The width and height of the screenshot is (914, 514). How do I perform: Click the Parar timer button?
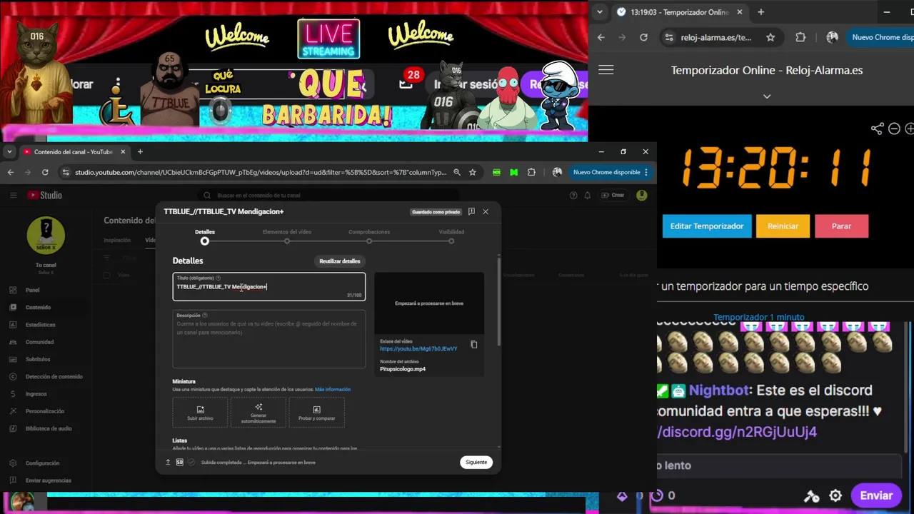point(842,226)
